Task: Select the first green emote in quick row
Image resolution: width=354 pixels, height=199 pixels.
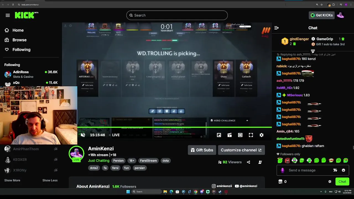Action: coord(280,160)
